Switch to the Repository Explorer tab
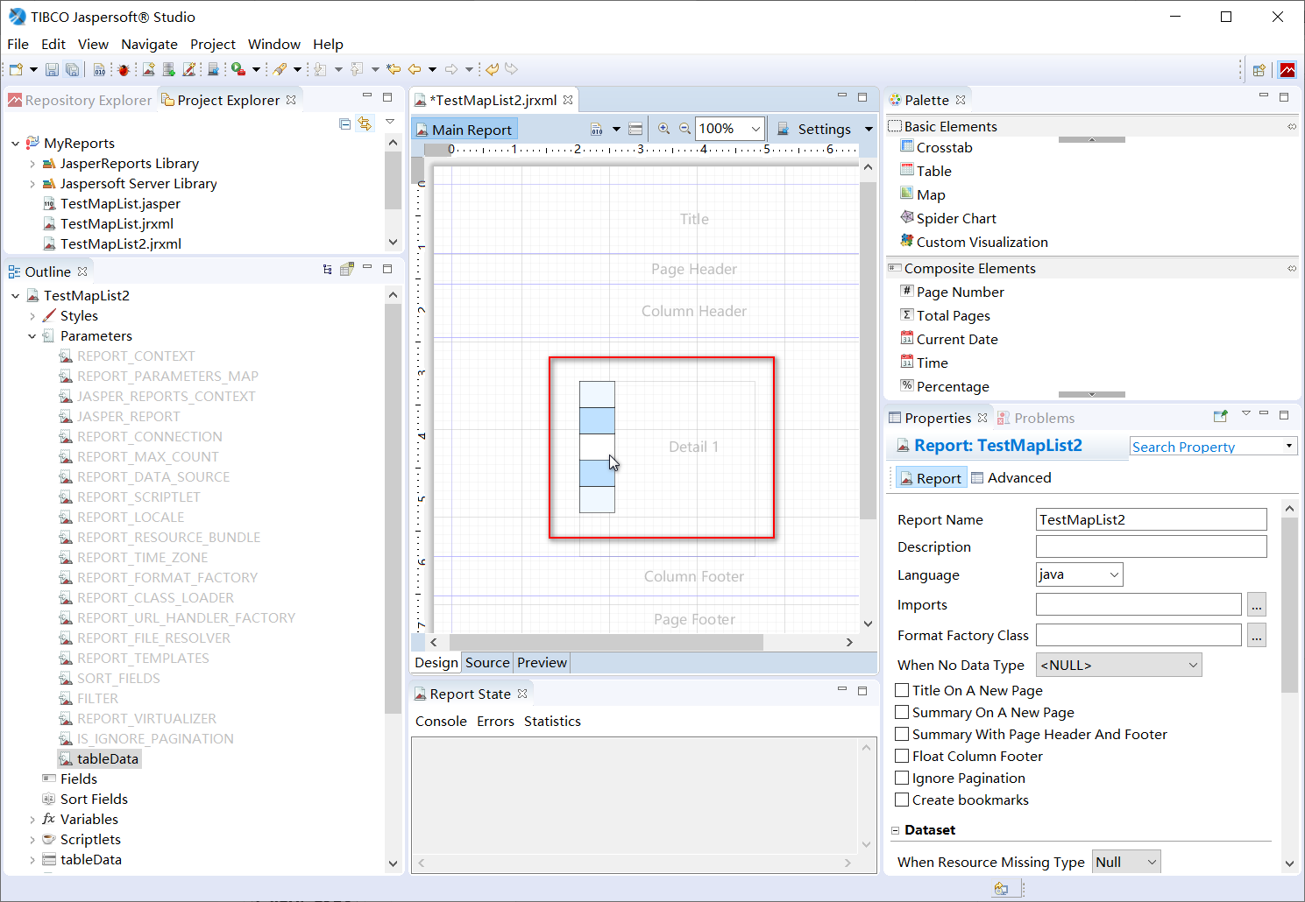 pyautogui.click(x=80, y=100)
